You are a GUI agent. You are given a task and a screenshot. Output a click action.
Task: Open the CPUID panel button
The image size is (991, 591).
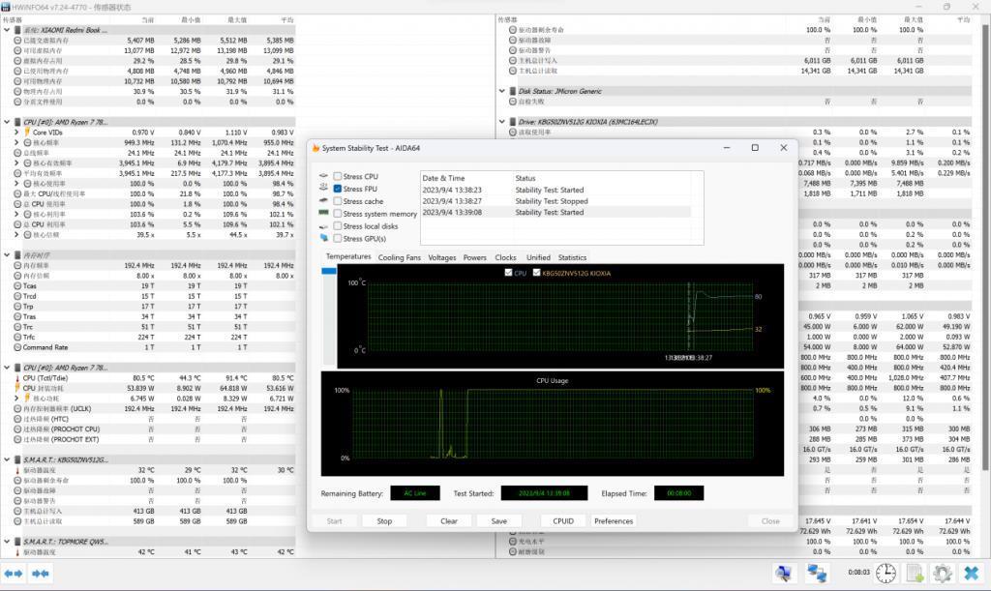[563, 521]
